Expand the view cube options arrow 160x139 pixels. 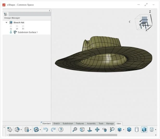pos(130,22)
